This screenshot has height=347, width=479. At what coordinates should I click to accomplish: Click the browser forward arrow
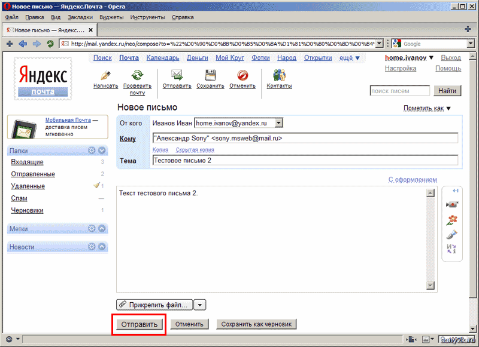coord(37,44)
